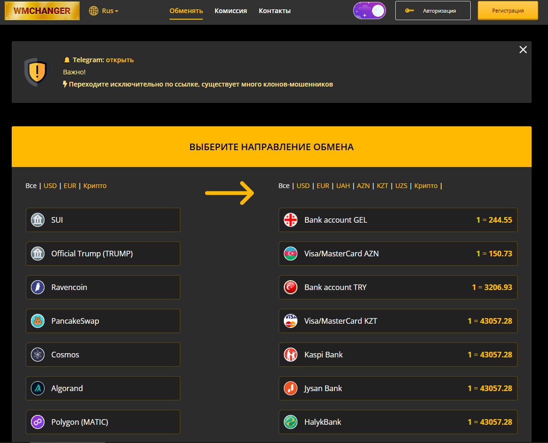Click the Jysan Bank icon
The image size is (548, 443).
coord(290,388)
